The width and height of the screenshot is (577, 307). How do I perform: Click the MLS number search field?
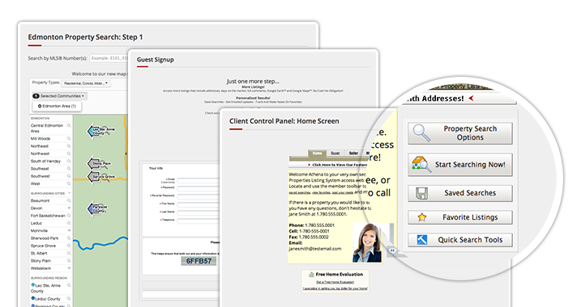[x=109, y=58]
